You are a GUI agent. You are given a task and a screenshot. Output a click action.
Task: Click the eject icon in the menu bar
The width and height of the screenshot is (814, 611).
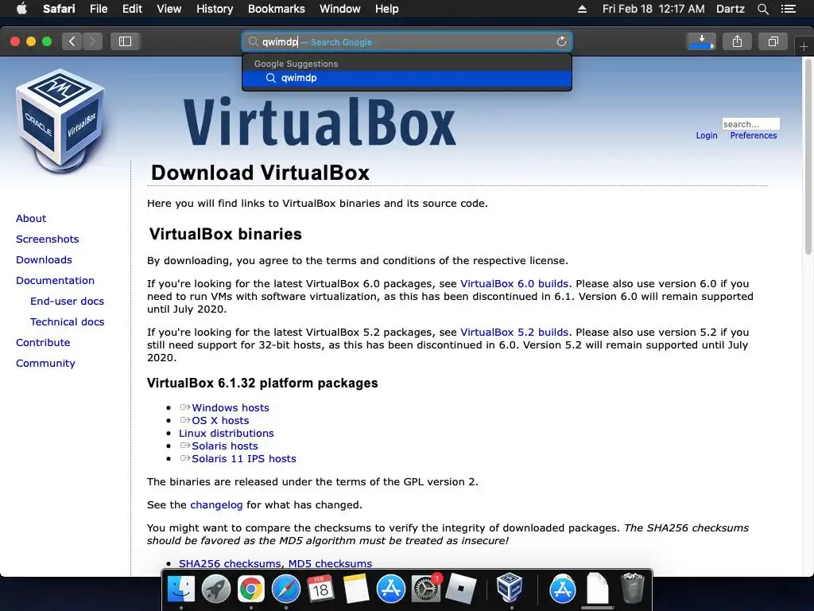(583, 9)
